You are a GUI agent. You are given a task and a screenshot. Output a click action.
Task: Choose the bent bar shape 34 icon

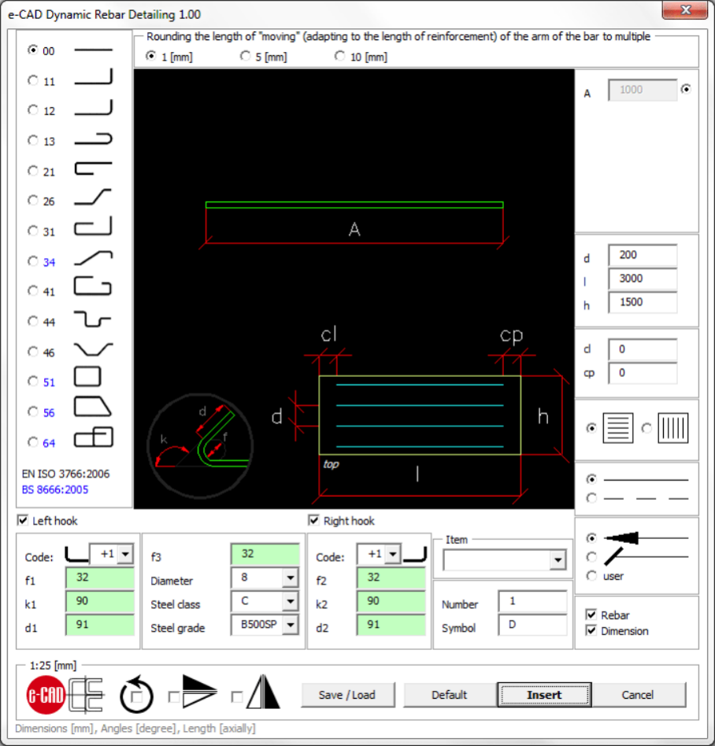[x=93, y=258]
